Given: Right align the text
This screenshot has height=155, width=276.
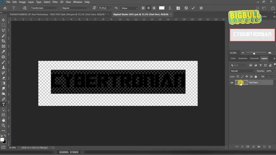Looking at the screenshot, I should point(154,8).
